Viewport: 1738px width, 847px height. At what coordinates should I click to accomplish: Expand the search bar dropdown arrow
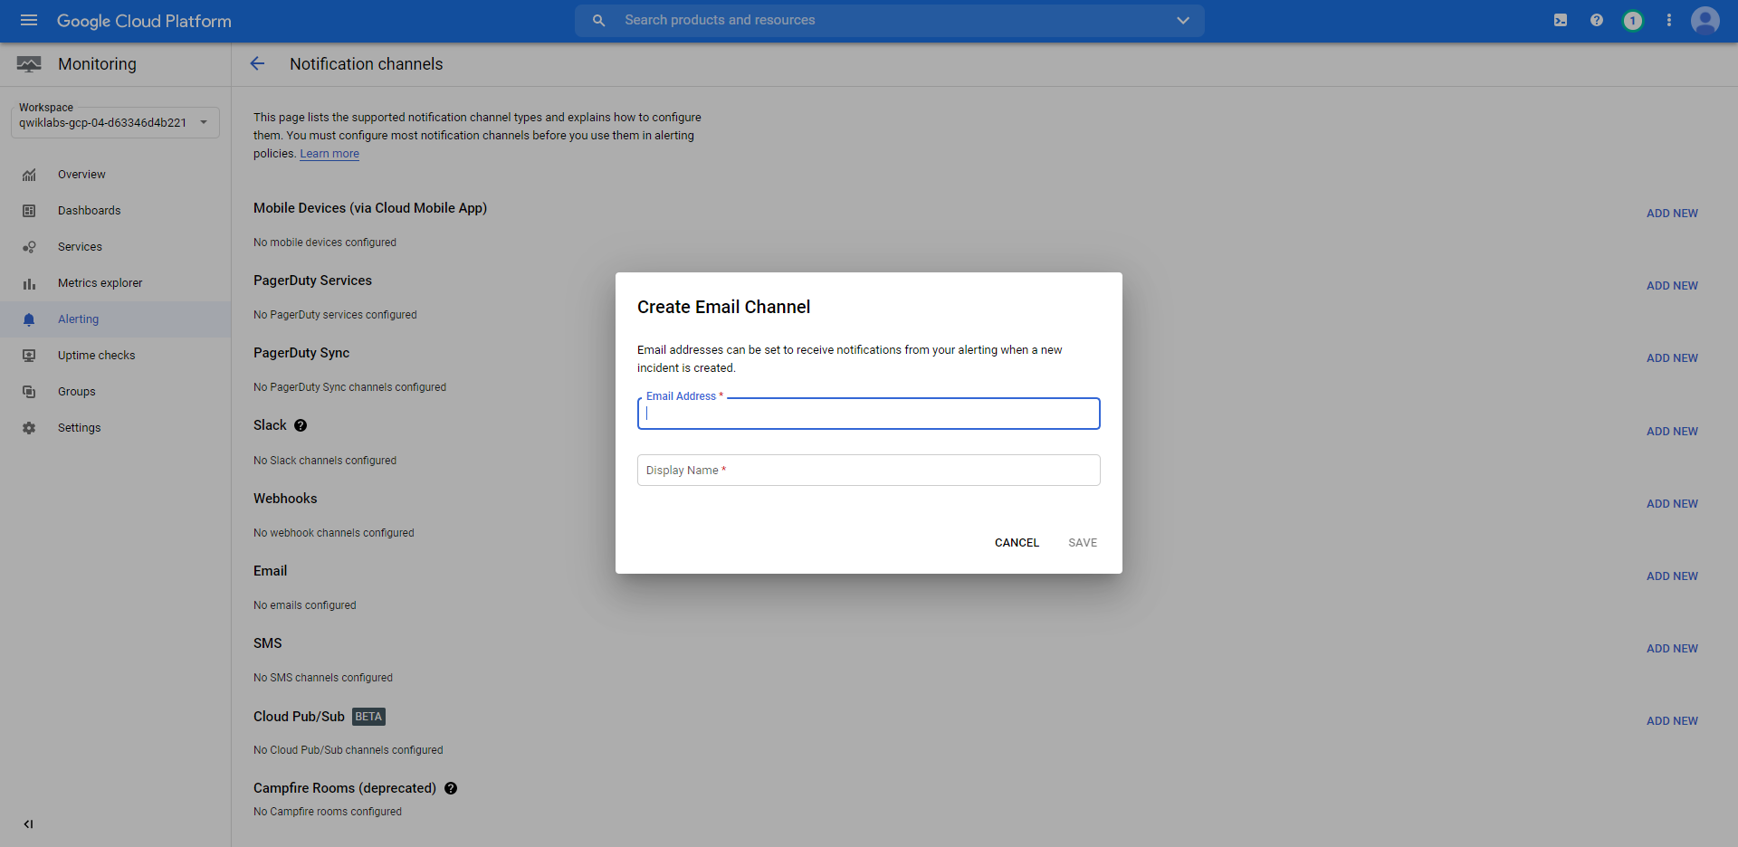tap(1183, 20)
